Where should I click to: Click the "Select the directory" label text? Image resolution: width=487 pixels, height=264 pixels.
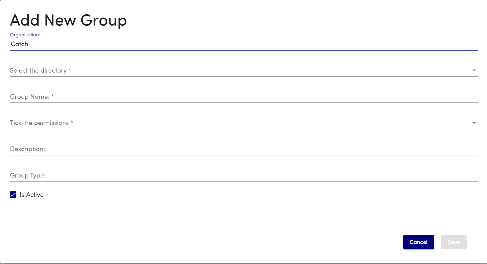point(38,70)
